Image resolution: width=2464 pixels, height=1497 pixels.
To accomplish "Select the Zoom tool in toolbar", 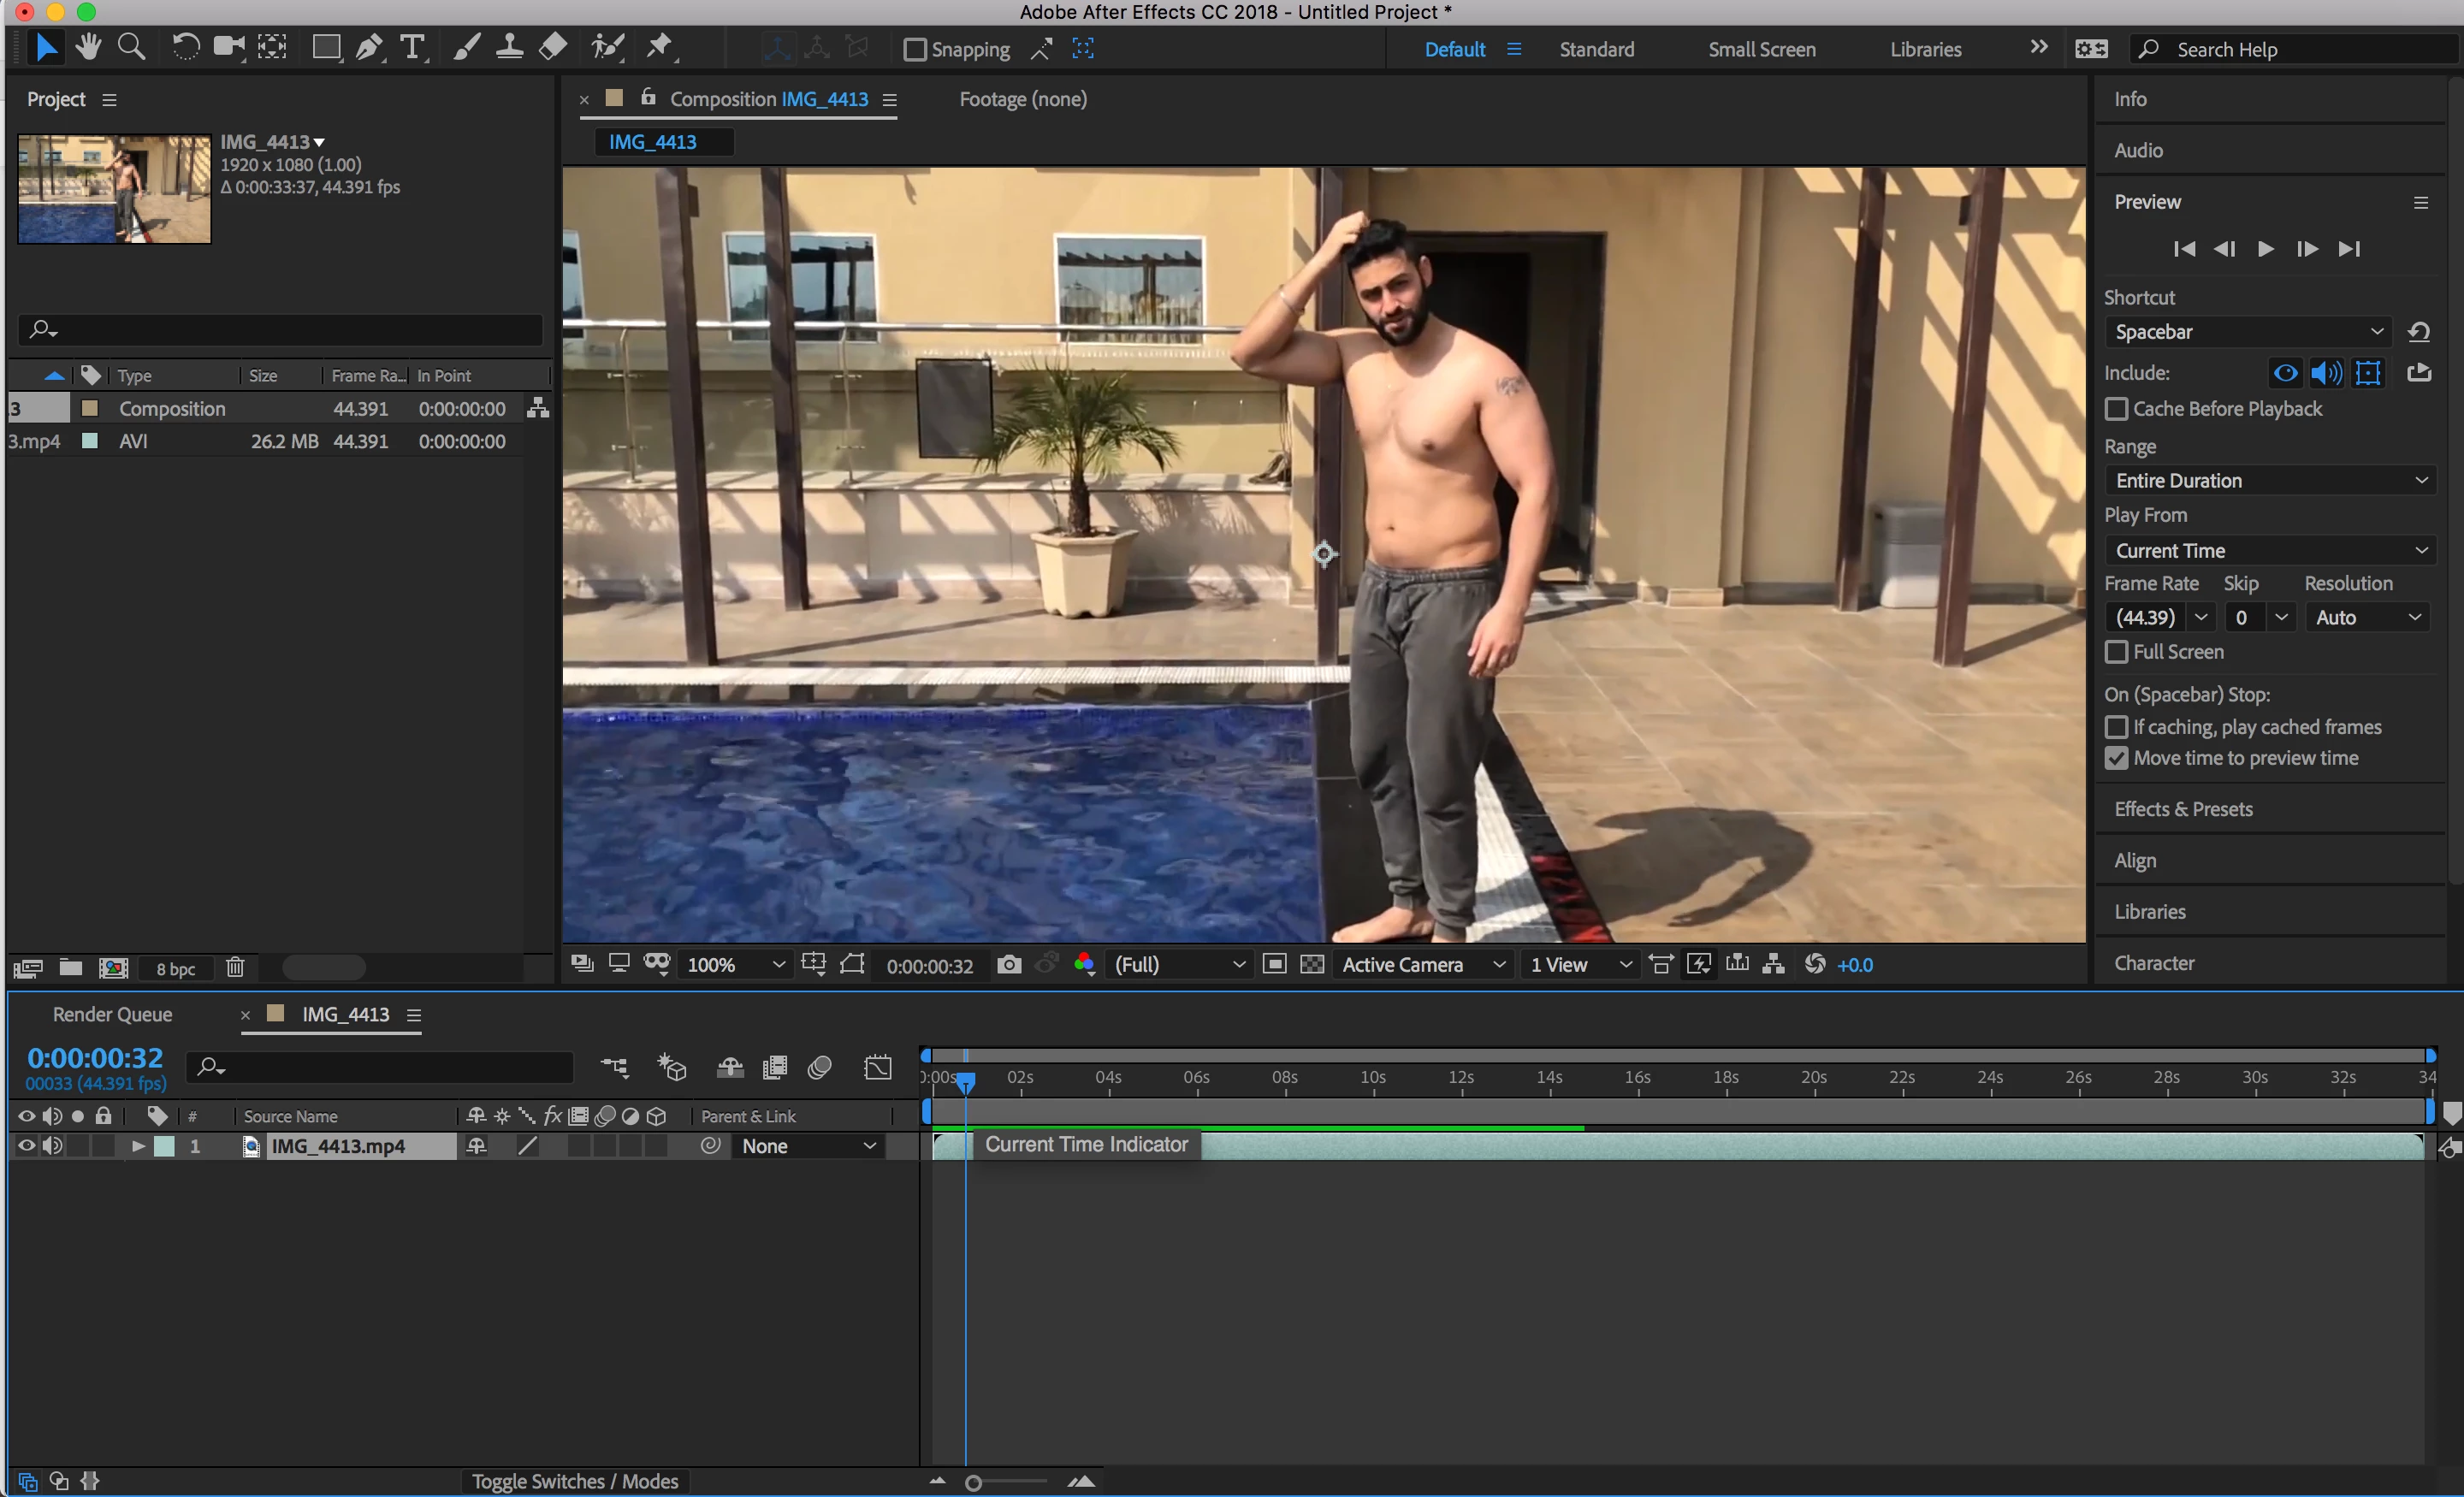I will coord(130,48).
